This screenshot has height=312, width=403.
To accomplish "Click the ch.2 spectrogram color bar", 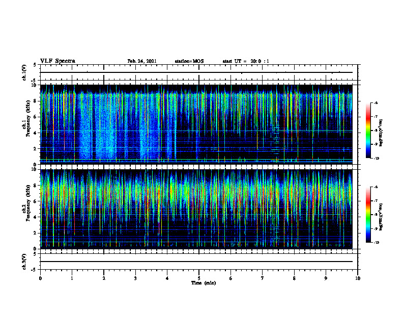I will pos(368,215).
